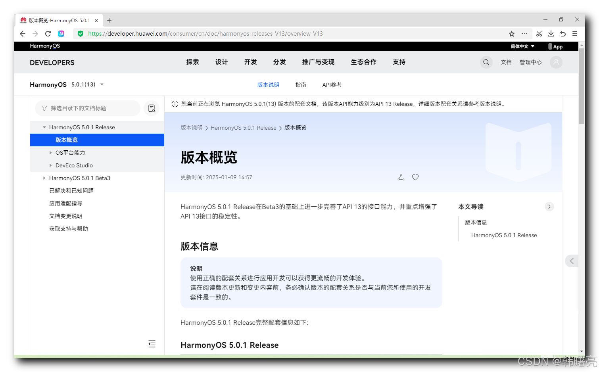
Task: Click the DEVELOPERS logo
Action: 52,63
